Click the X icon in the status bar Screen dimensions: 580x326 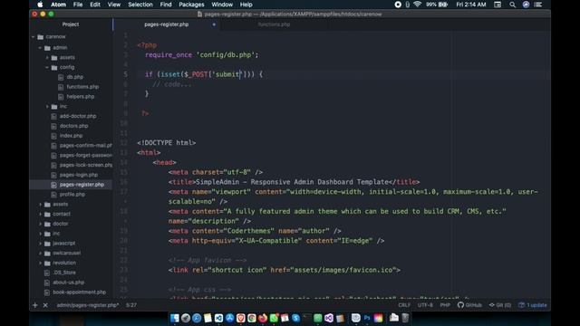45,305
